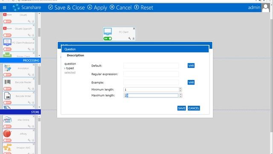The width and height of the screenshot is (273, 154).
Task: Decrease the Maximum length spinner value
Action: point(180,97)
